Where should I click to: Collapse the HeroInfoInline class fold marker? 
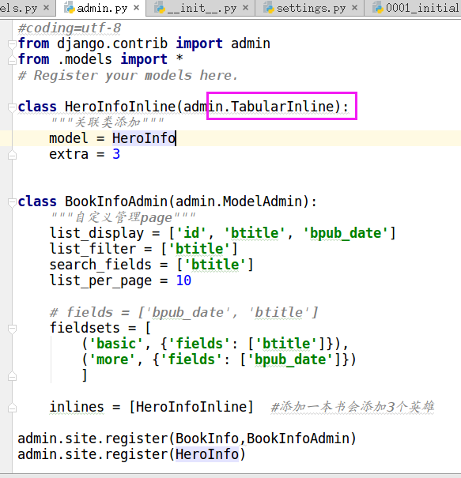click(x=12, y=107)
